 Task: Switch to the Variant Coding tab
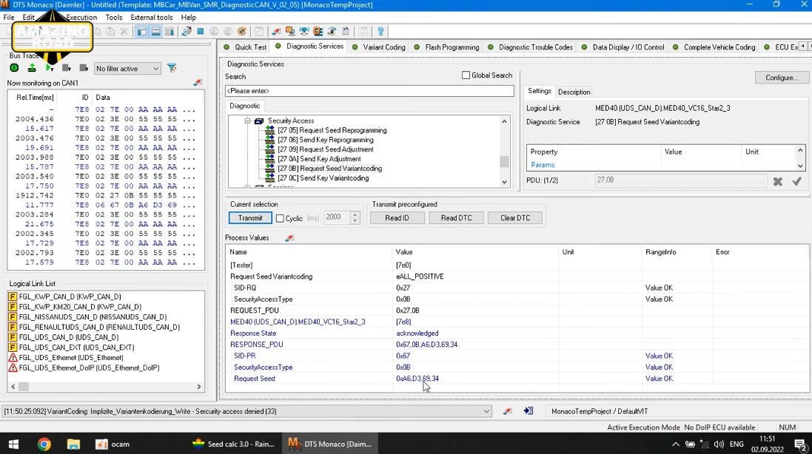tap(379, 47)
